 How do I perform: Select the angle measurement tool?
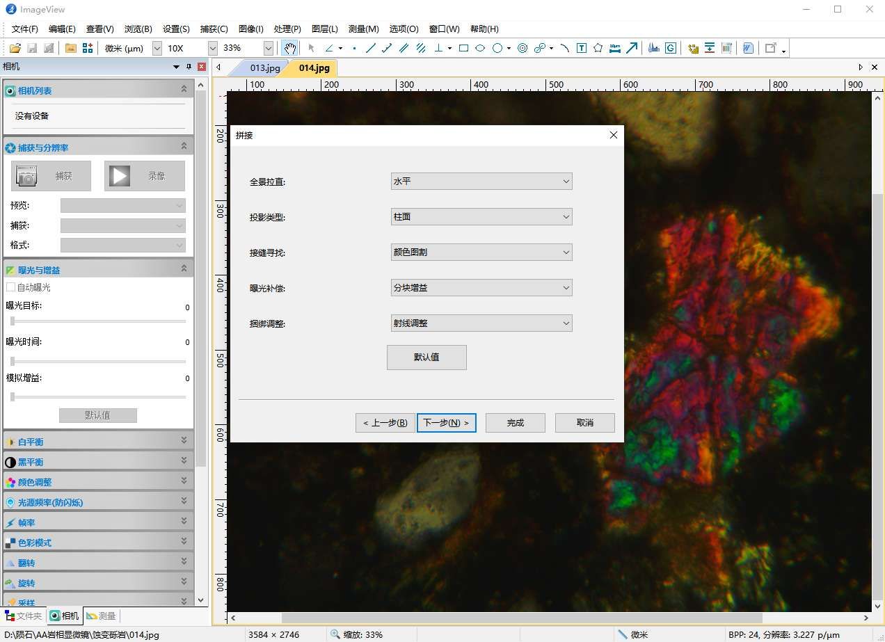click(x=329, y=48)
